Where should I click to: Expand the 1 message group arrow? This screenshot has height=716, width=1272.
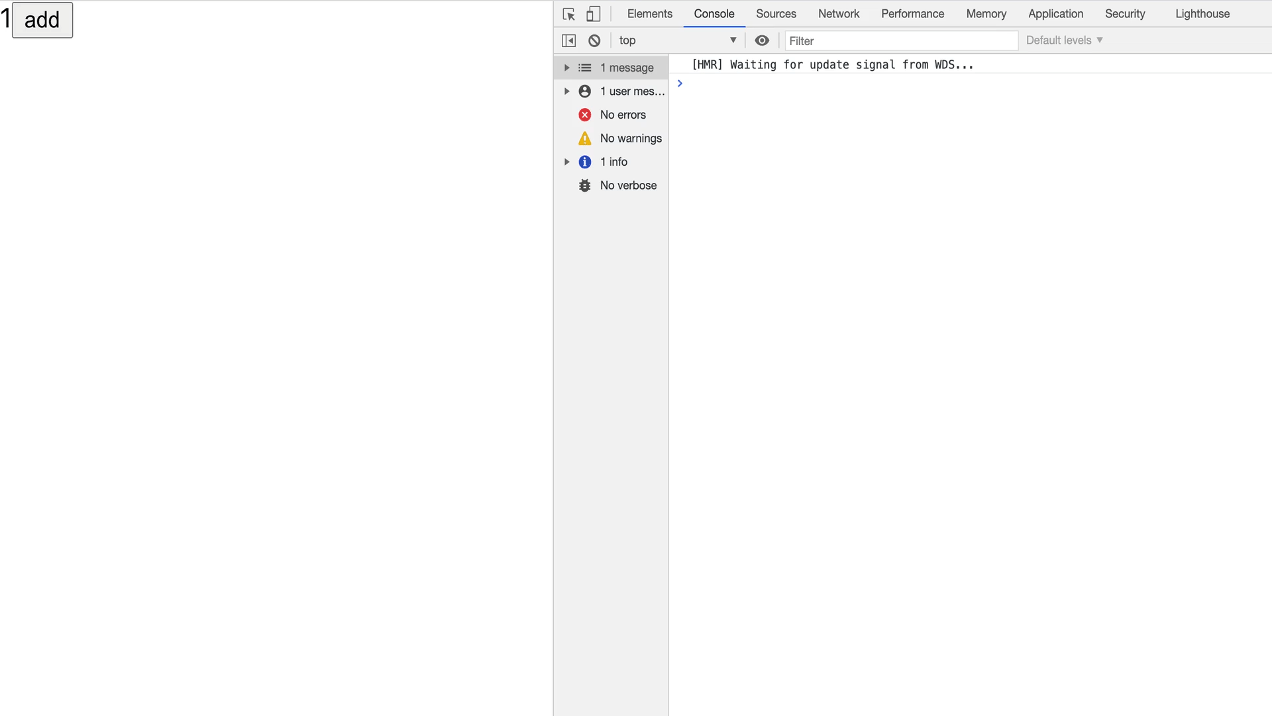point(566,68)
